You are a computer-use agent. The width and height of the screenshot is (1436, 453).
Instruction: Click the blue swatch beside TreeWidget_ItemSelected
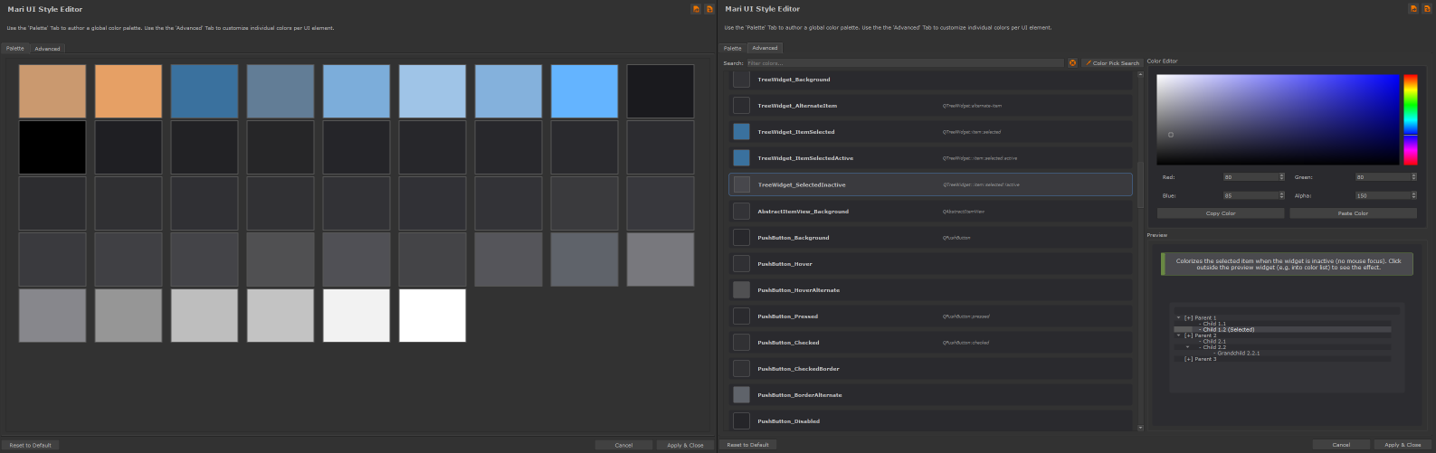tap(741, 132)
